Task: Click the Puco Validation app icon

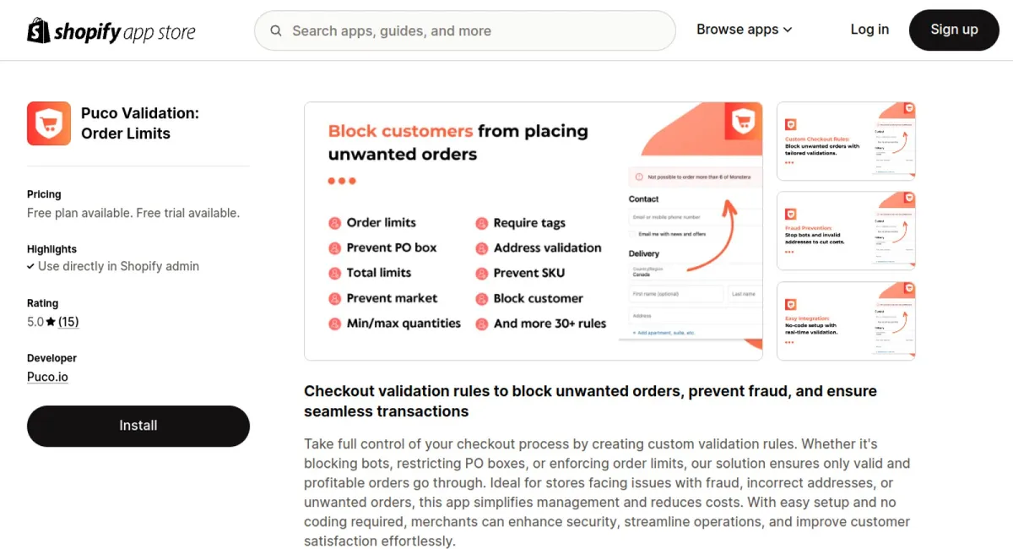Action: click(x=49, y=123)
